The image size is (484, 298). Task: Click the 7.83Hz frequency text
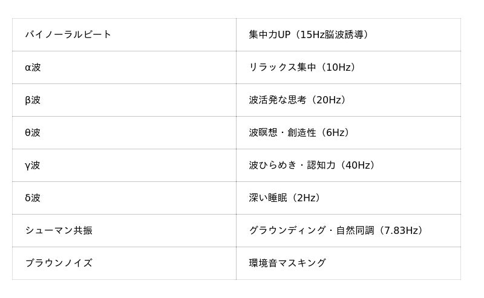402,230
